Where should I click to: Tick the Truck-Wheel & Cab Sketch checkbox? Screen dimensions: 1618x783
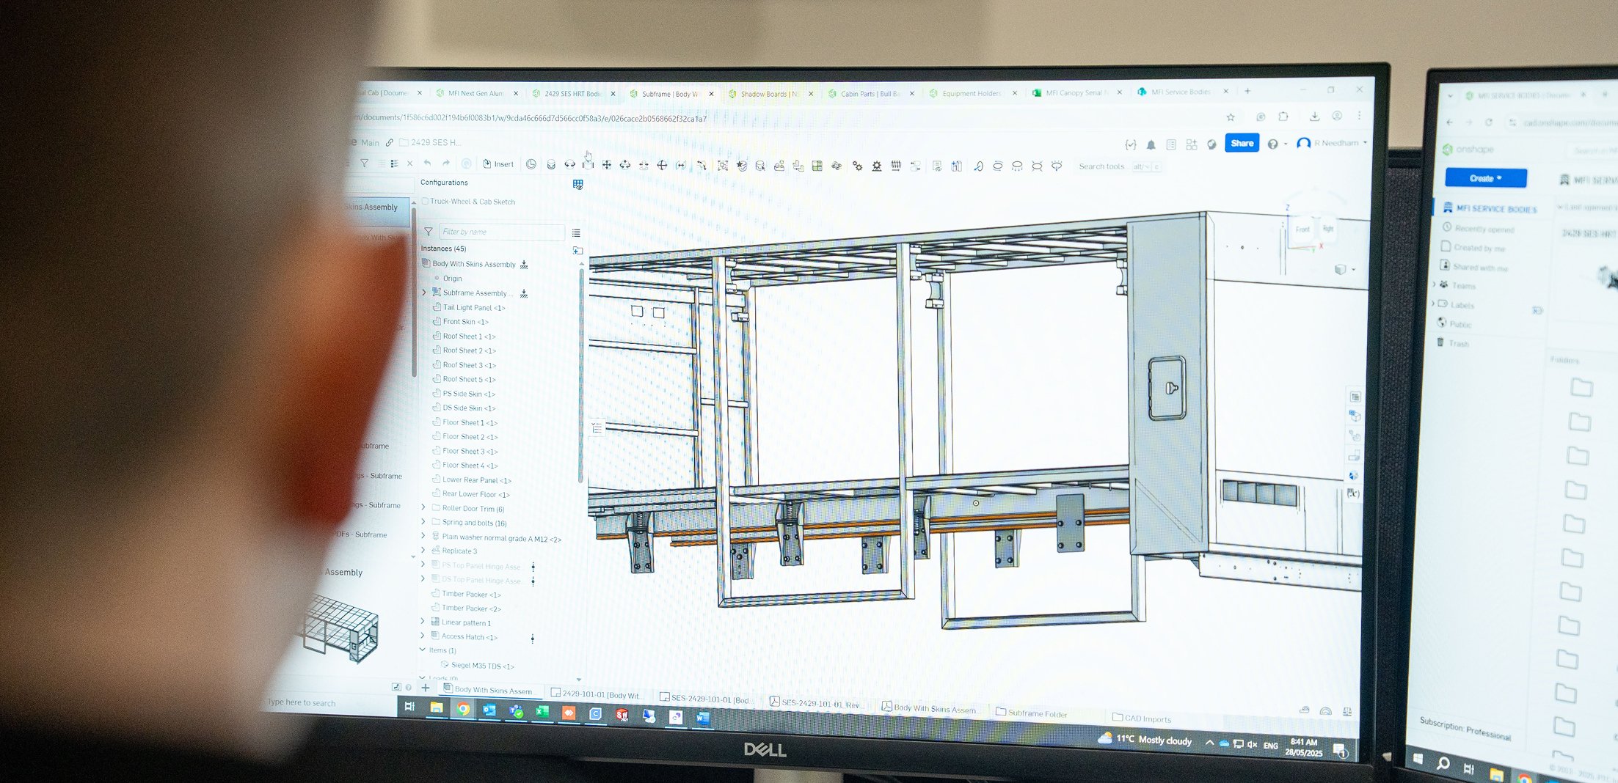(x=425, y=202)
